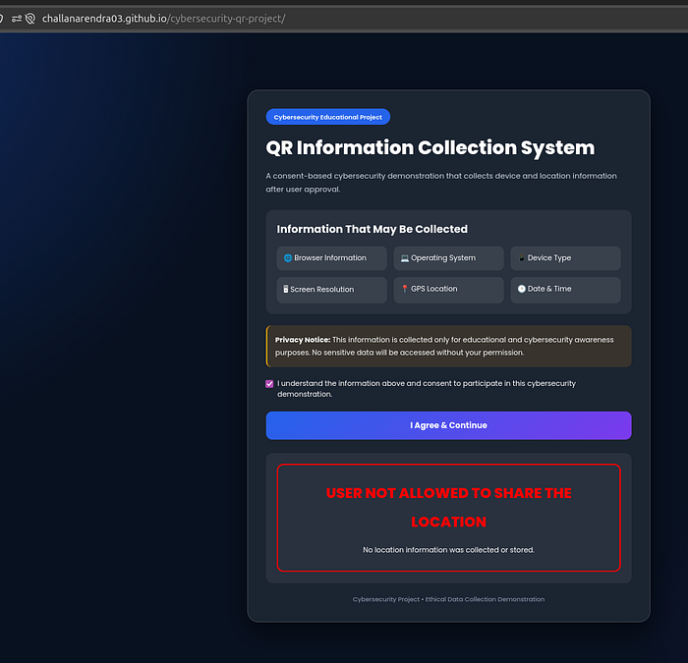Click the phone icon beside Device Type
This screenshot has width=688, height=663.
[521, 257]
